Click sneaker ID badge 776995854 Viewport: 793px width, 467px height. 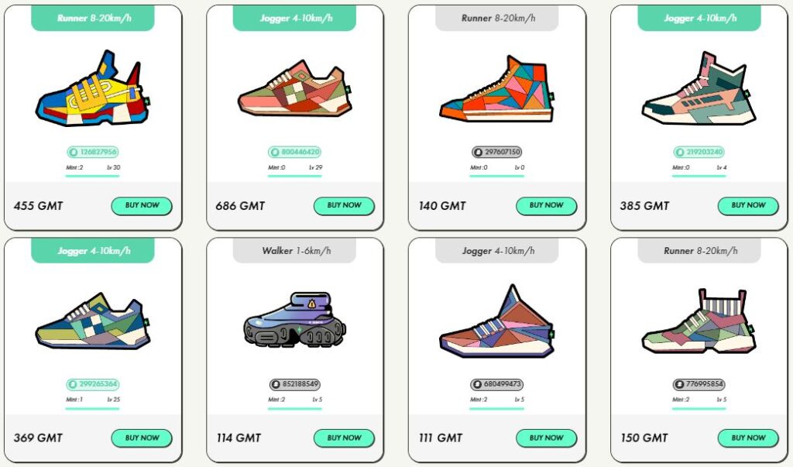click(699, 384)
